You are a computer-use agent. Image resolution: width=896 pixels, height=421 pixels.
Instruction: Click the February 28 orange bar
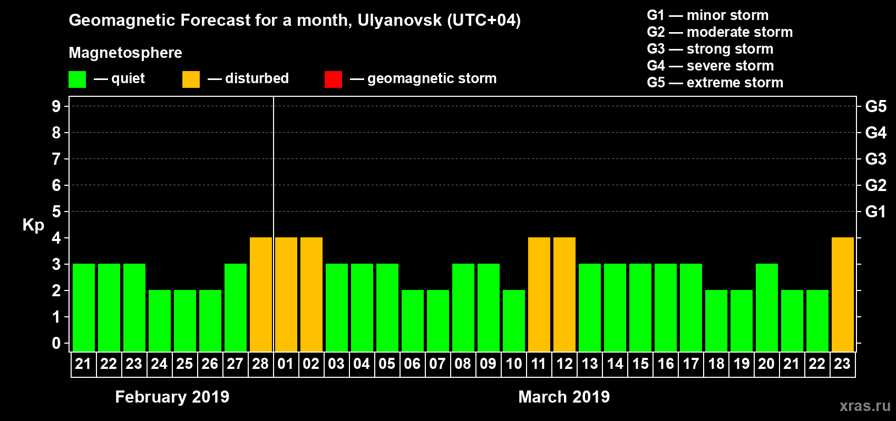point(261,294)
